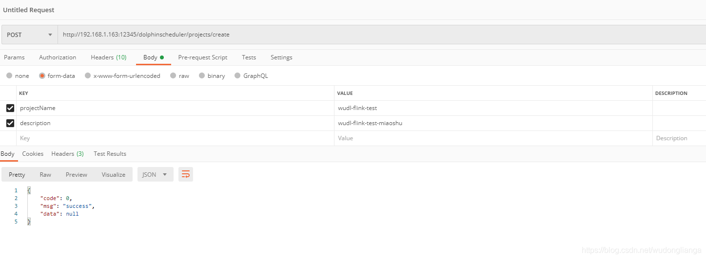Select the raw body type option
Screen dimensions: 706x259
point(173,76)
